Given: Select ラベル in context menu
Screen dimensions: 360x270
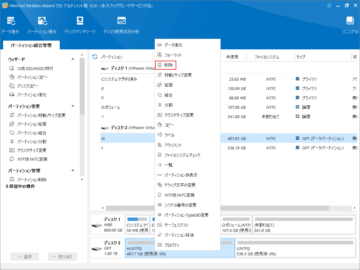Looking at the screenshot, I should click(187, 135).
